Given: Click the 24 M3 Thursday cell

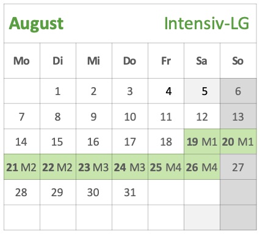Looking at the screenshot, I should pyautogui.click(x=130, y=167).
